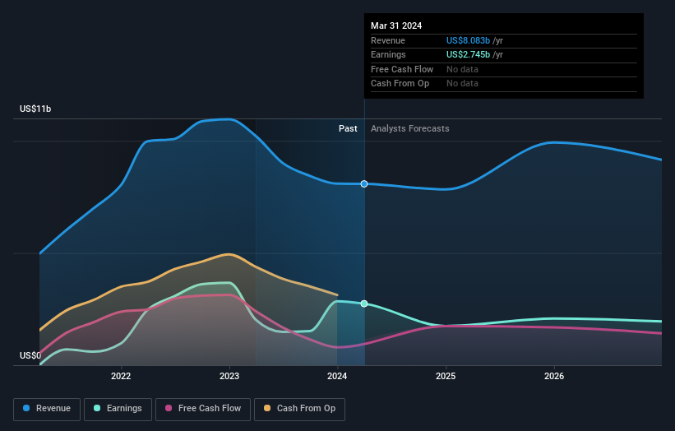Toggle the Free Cash Flow legend button
Image resolution: width=675 pixels, height=431 pixels.
(x=203, y=409)
